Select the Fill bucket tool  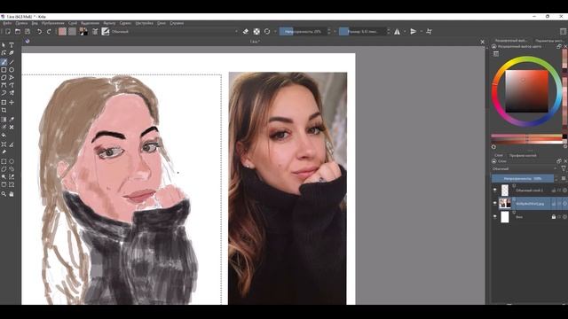[x=4, y=135]
